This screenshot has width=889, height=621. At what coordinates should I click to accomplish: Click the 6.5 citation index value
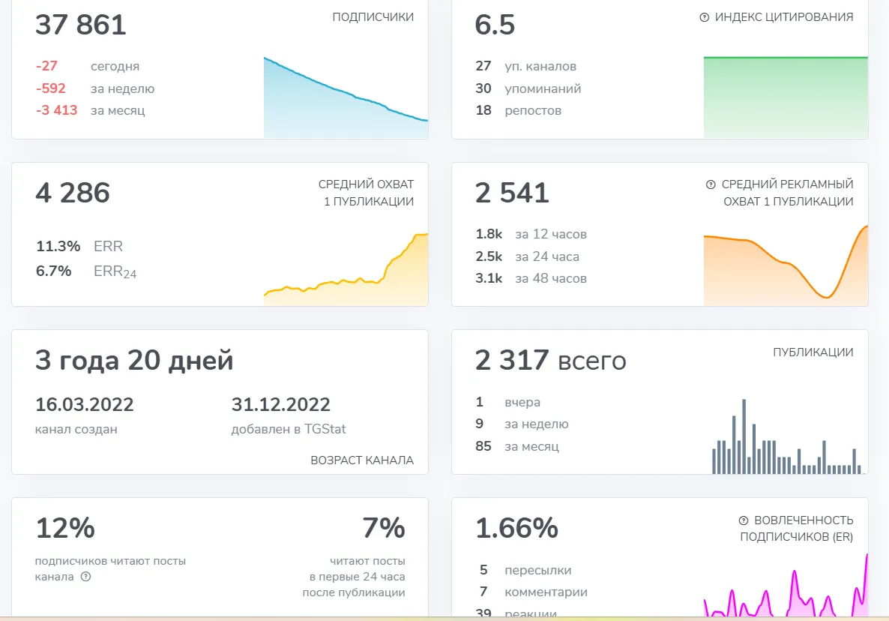(495, 25)
